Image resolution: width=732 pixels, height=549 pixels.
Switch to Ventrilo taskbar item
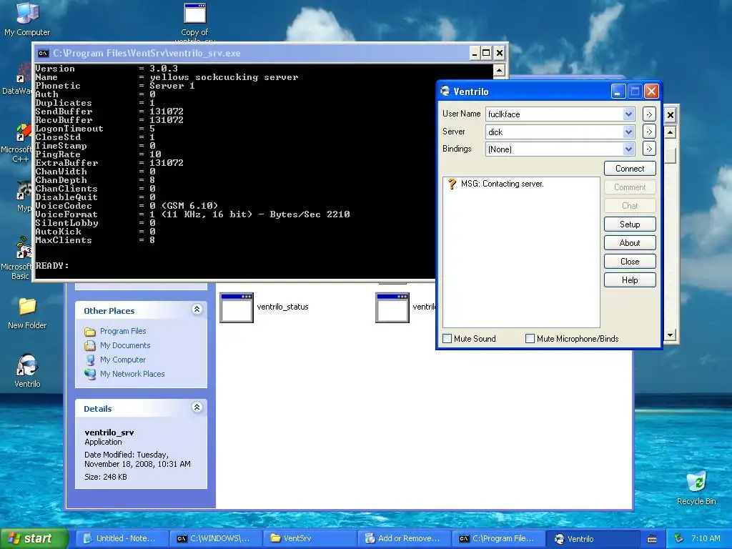point(592,538)
